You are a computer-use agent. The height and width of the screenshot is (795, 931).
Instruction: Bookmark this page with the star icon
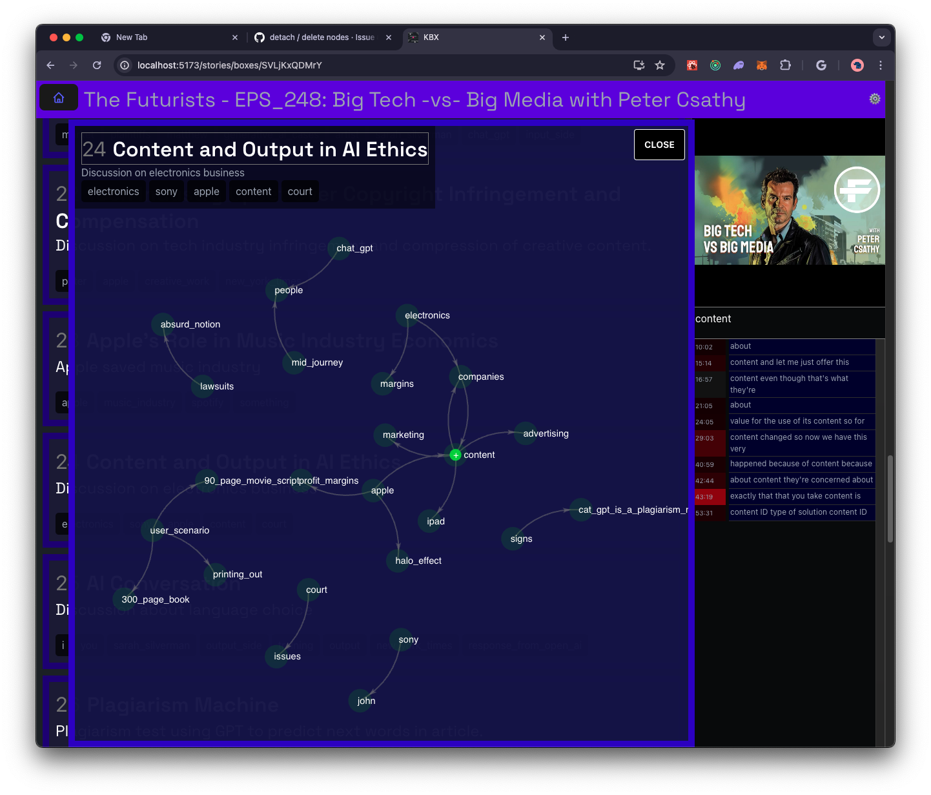(660, 65)
